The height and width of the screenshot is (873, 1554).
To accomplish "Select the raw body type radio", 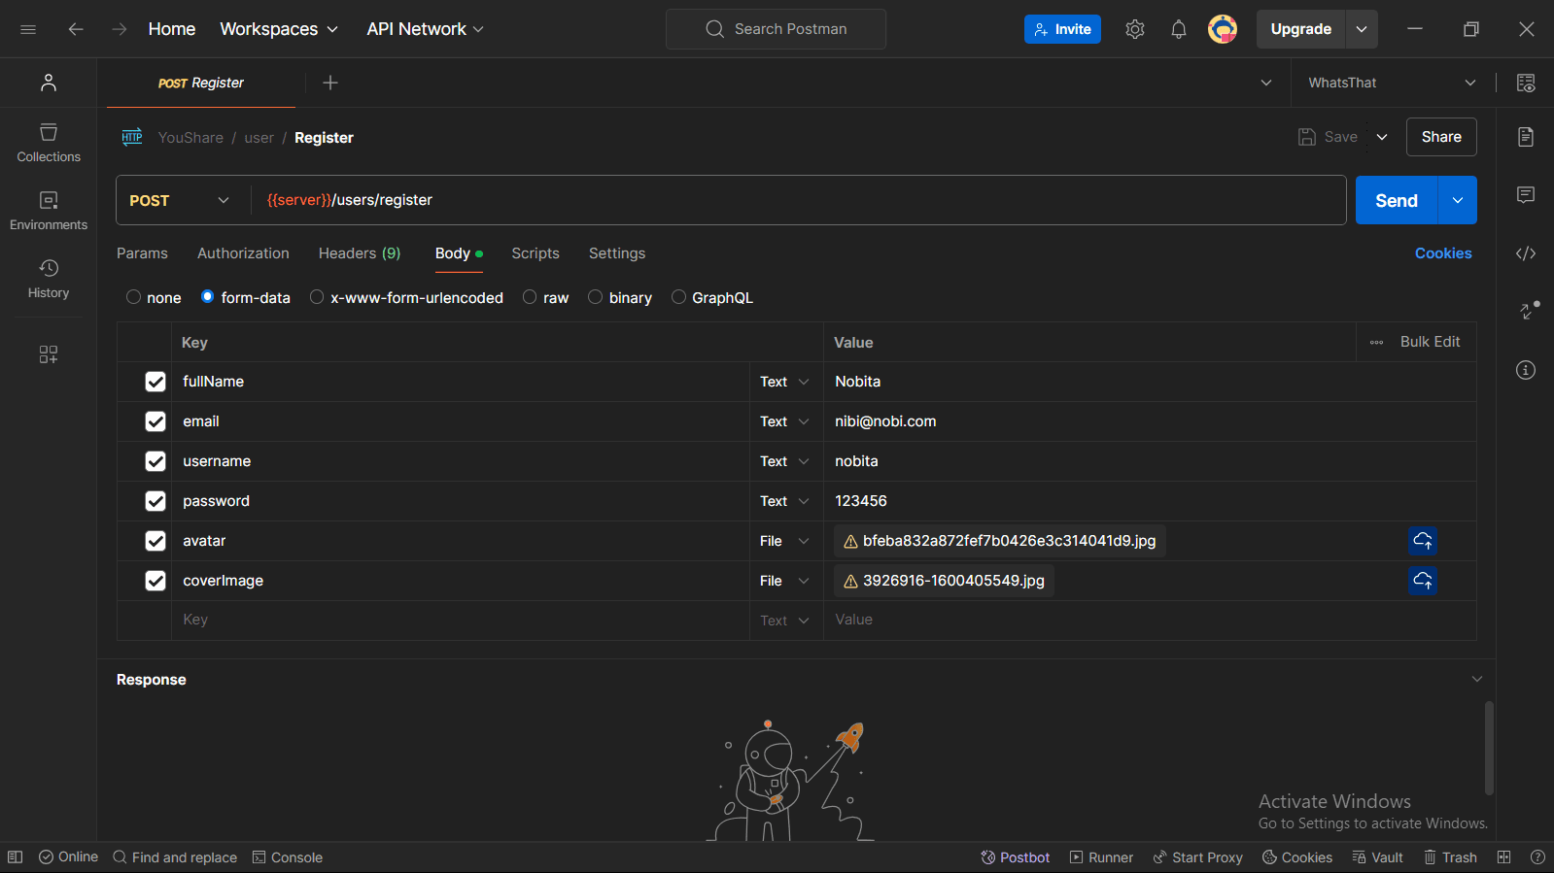I will pos(530,297).
